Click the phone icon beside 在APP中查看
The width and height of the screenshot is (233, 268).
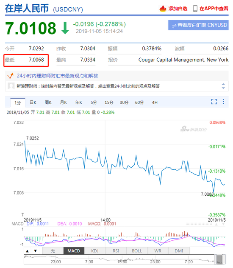(x=195, y=9)
